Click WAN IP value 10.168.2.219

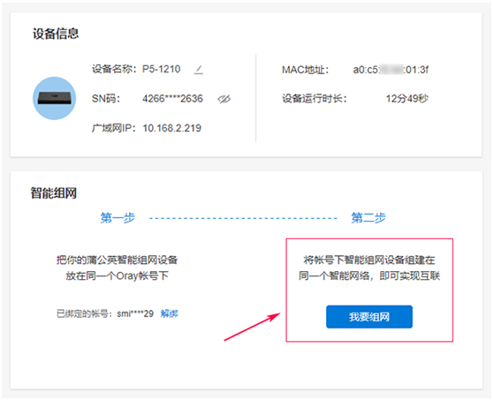[172, 128]
